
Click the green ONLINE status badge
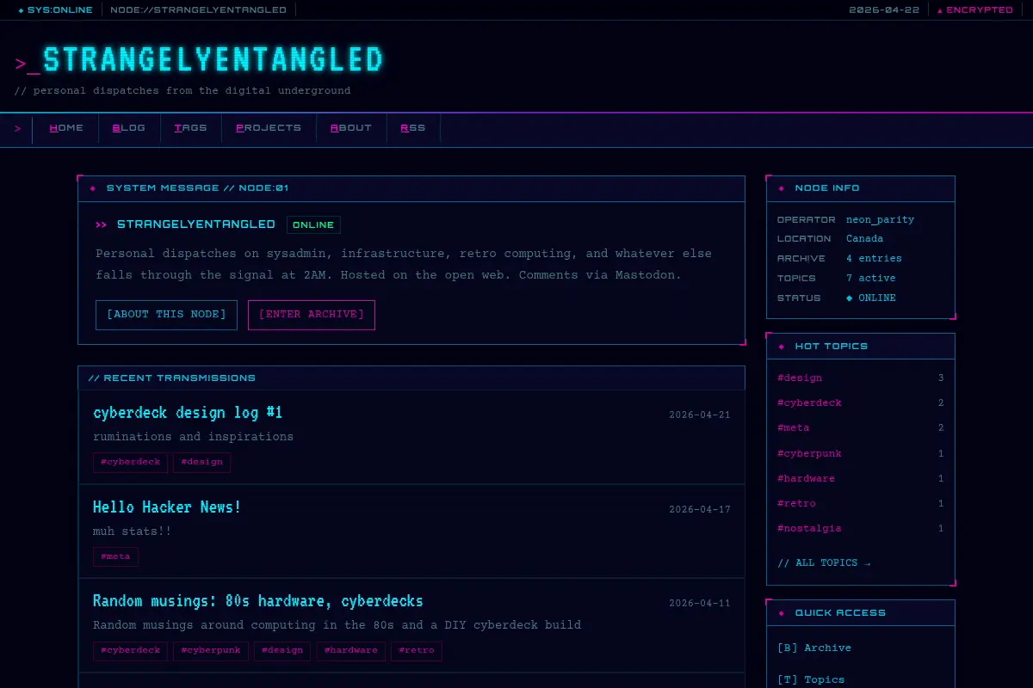(313, 225)
